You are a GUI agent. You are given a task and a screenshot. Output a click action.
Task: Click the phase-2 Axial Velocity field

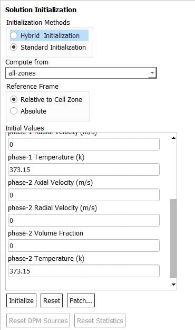click(84, 195)
